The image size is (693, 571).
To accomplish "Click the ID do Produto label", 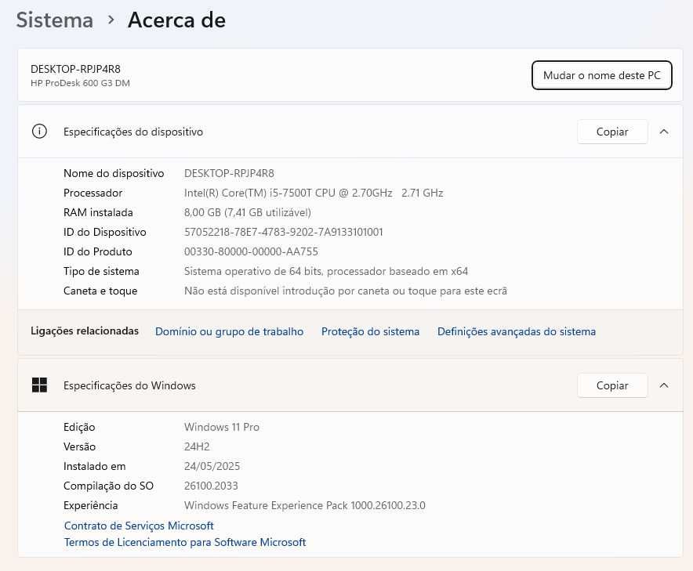I will click(x=98, y=251).
